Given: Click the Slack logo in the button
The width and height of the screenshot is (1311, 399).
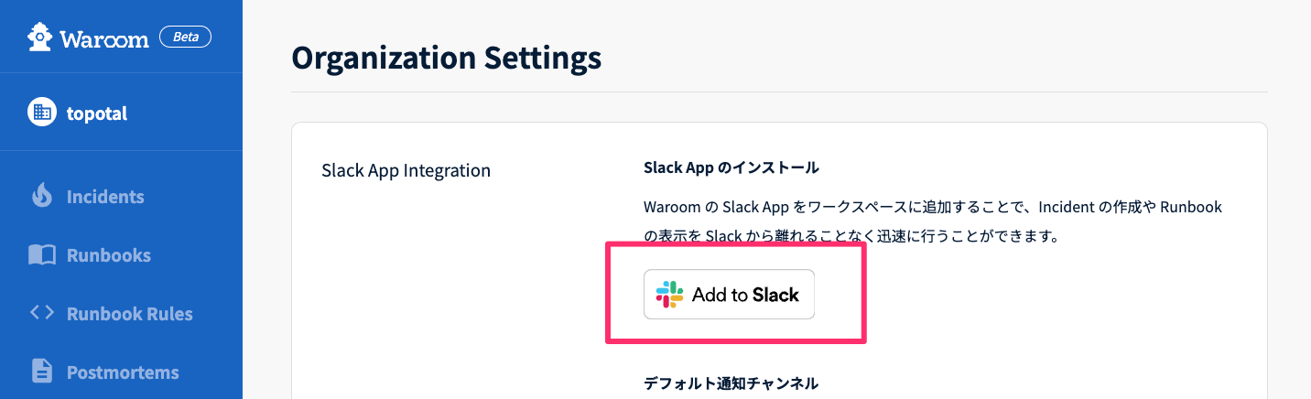Looking at the screenshot, I should (670, 295).
